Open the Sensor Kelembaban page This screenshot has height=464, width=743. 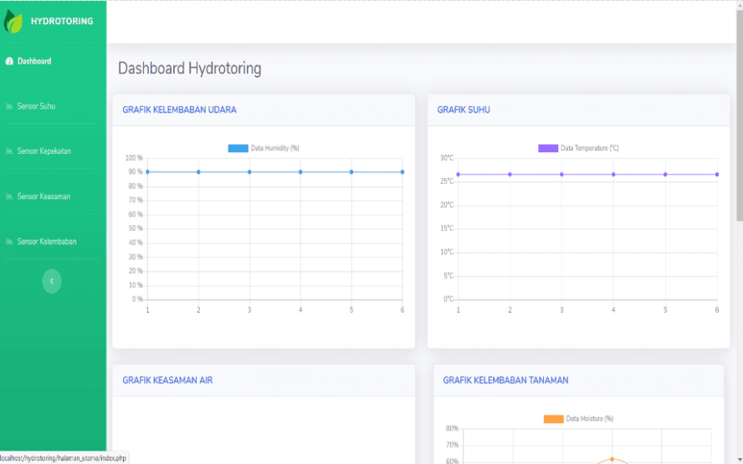[47, 242]
